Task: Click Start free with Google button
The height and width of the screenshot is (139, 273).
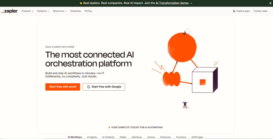Action: tap(104, 87)
